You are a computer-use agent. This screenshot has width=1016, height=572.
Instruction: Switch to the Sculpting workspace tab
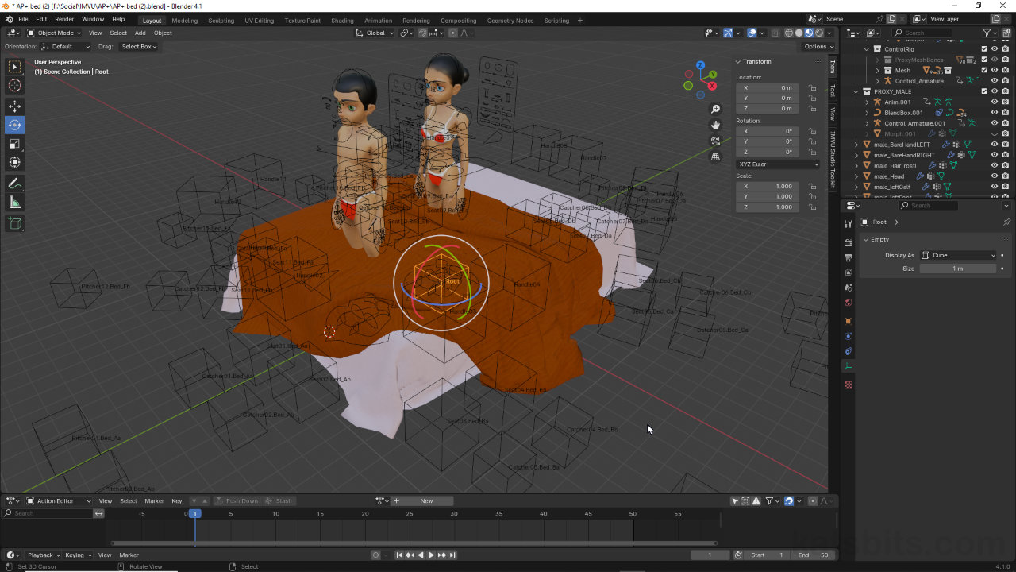tap(221, 20)
